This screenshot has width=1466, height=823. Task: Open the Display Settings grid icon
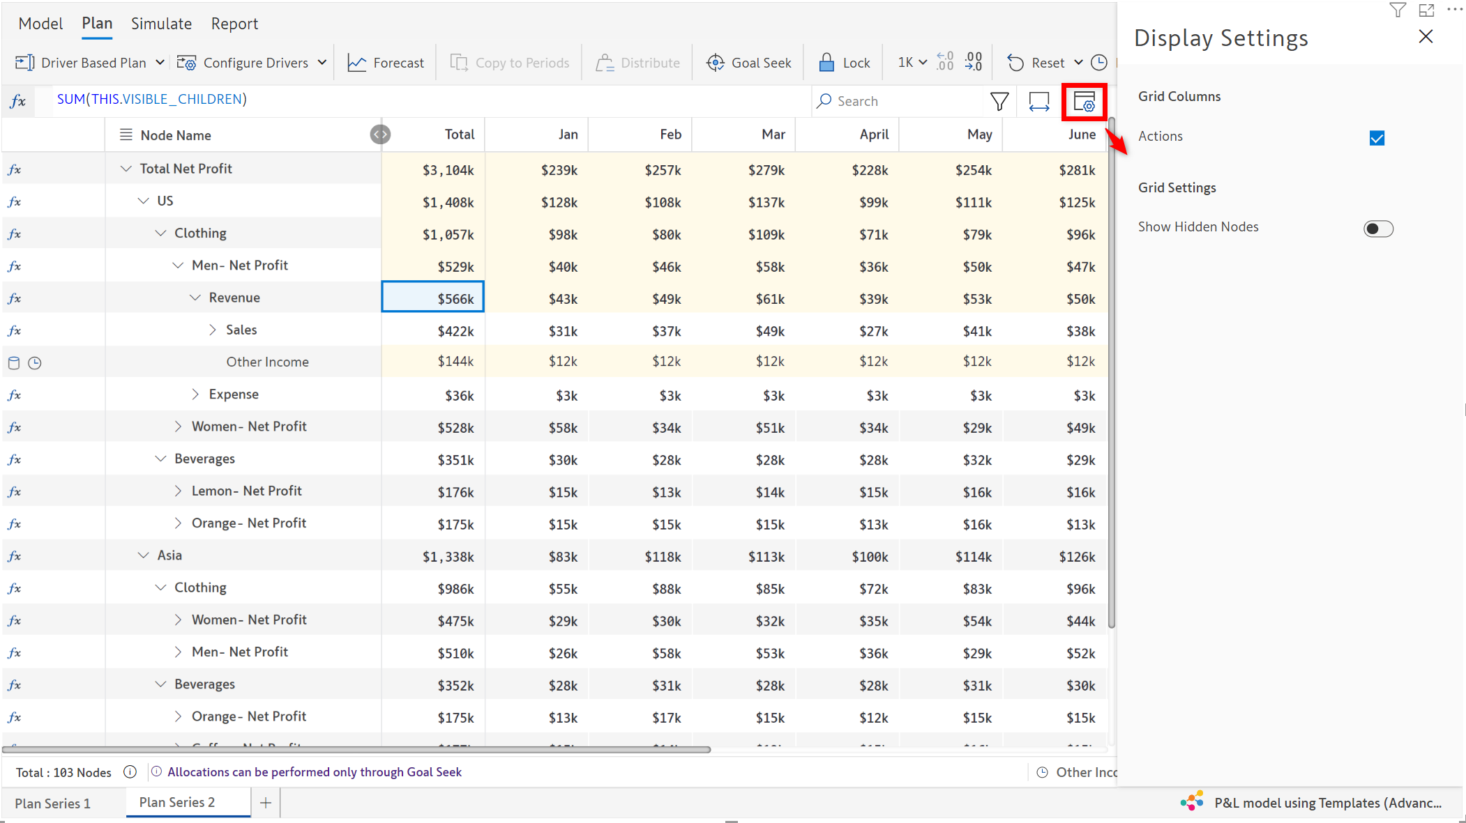[x=1084, y=102]
